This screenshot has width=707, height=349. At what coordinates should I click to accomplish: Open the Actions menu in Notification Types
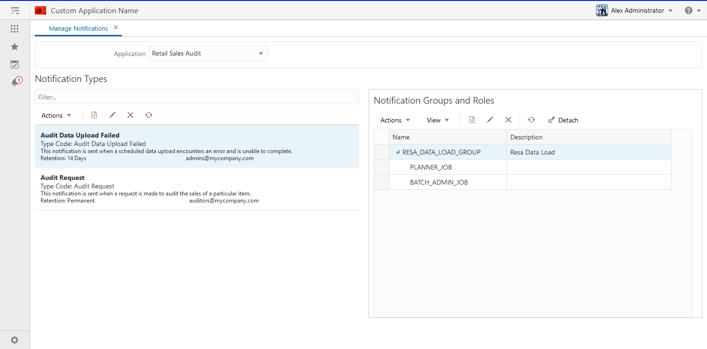(x=56, y=115)
